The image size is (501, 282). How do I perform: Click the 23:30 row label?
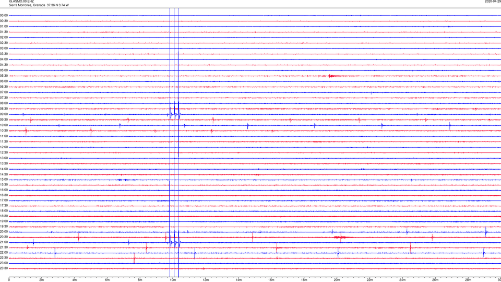coord(4,268)
